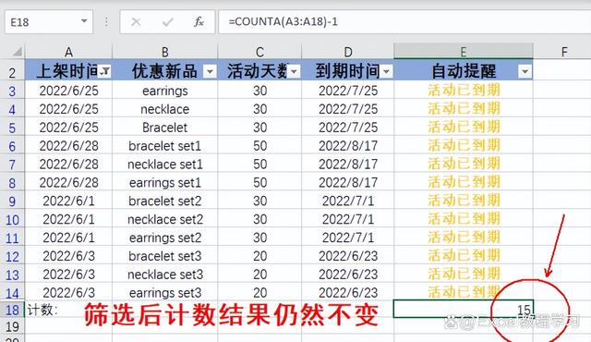Open the filter dropdown for 活动天数 column

pos(295,71)
